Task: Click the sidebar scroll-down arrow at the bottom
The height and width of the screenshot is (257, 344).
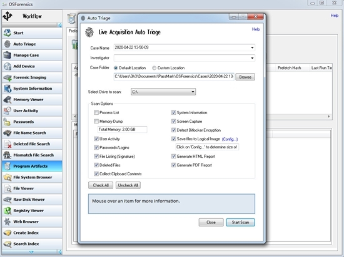Action: 31,252
